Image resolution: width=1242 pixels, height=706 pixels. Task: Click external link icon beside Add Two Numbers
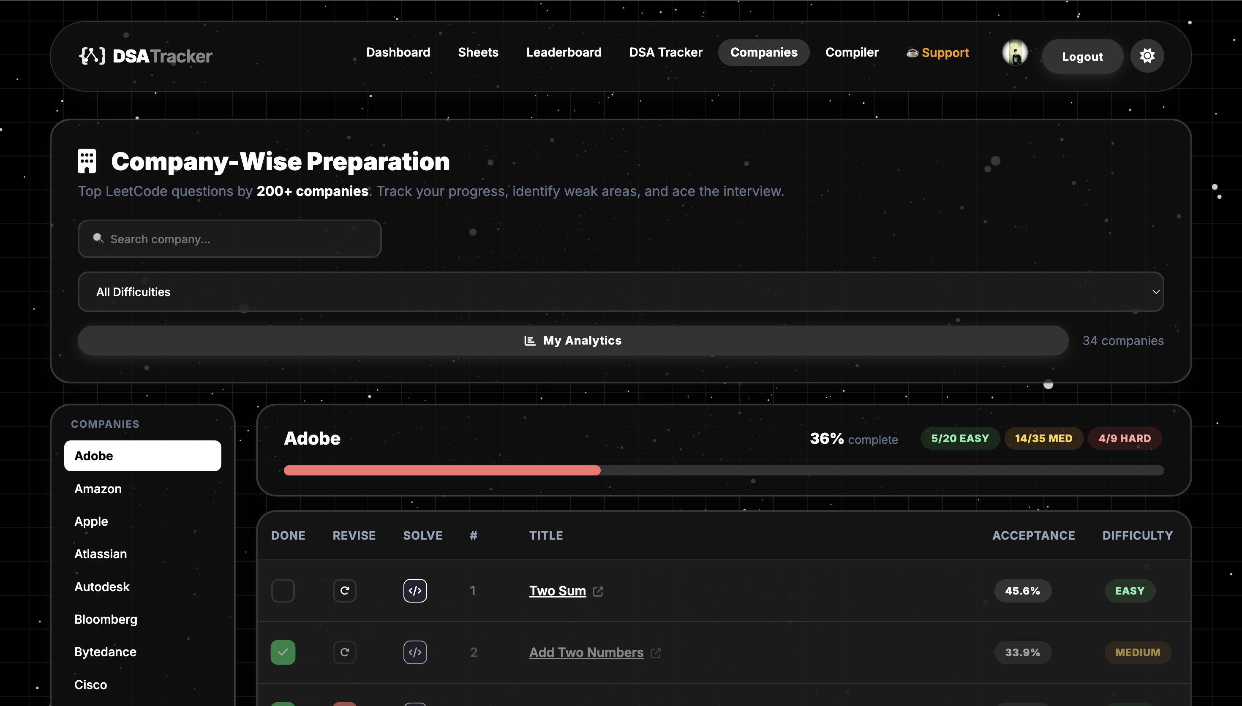[656, 653]
